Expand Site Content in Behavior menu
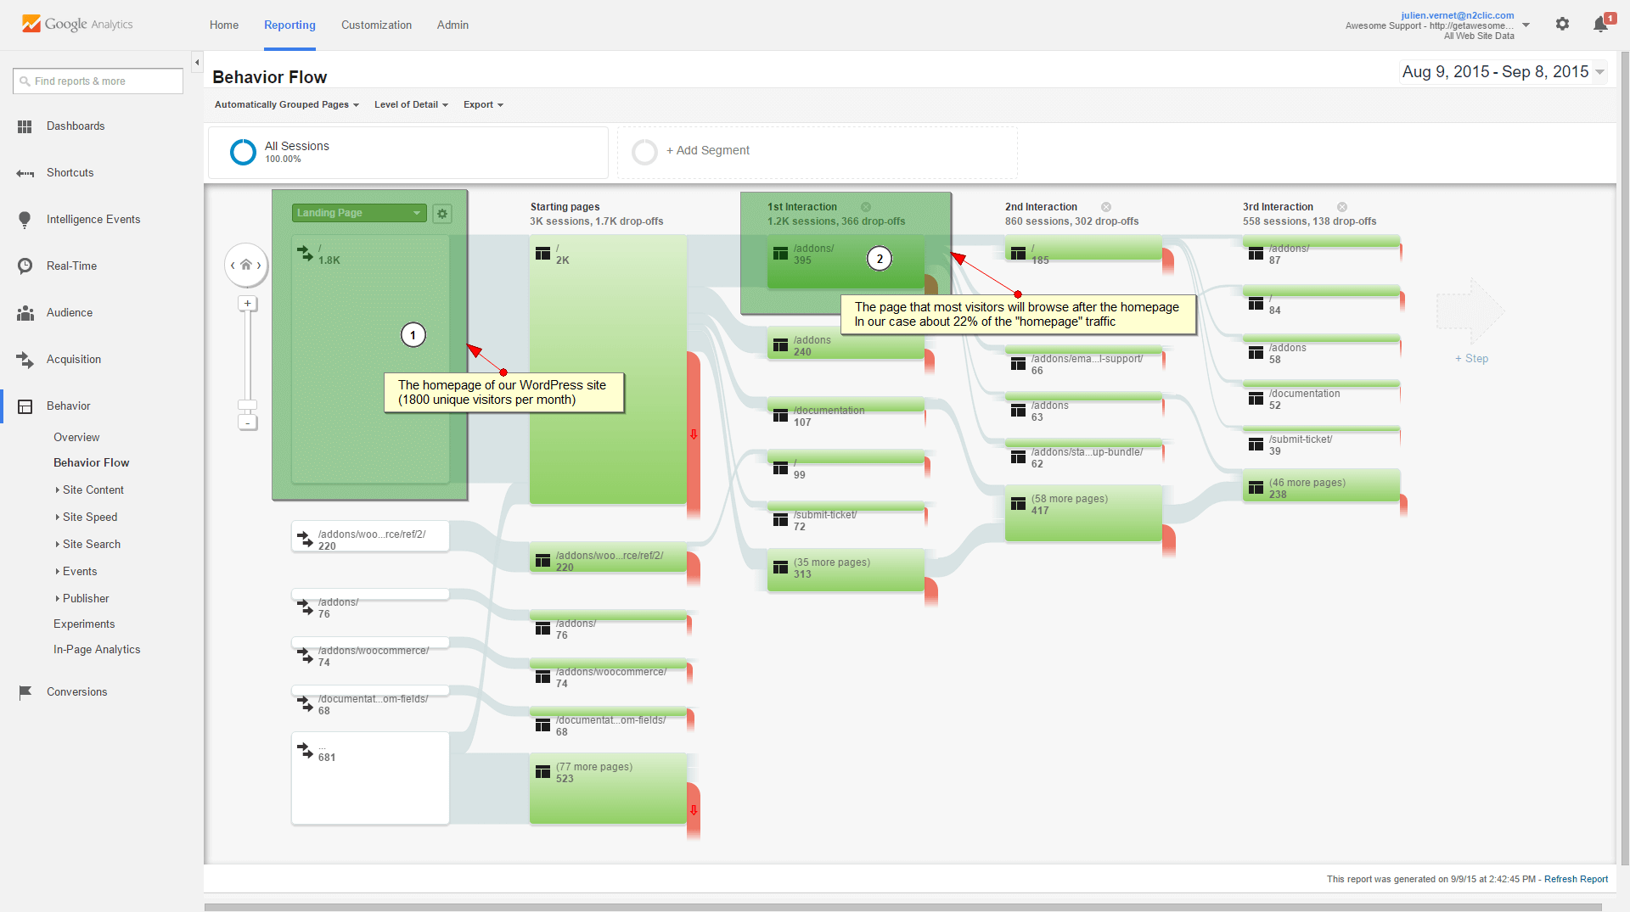Image resolution: width=1630 pixels, height=912 pixels. click(90, 490)
